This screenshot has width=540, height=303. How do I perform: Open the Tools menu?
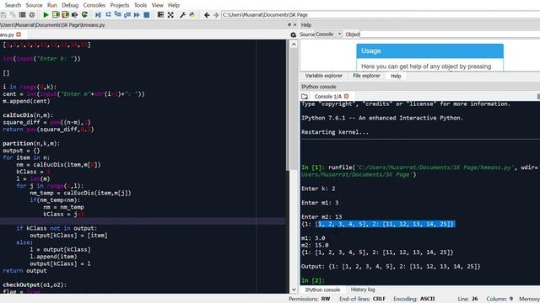click(140, 5)
